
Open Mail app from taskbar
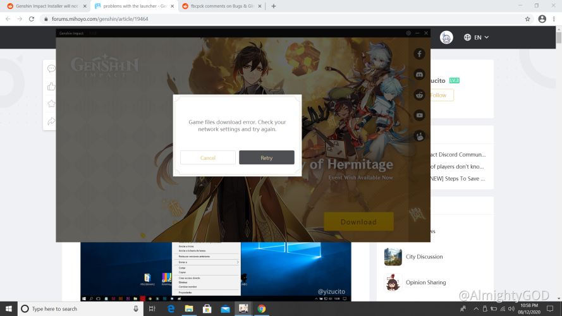click(x=225, y=309)
